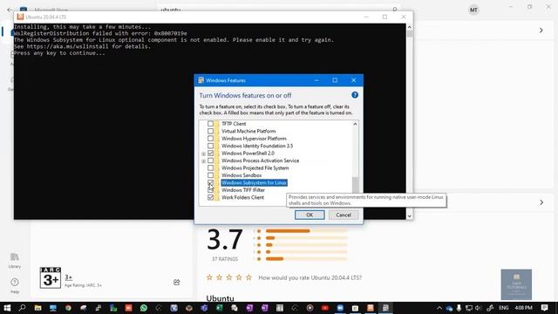The height and width of the screenshot is (314, 558).
Task: Open the 3+ age rating link
Action: pyautogui.click(x=68, y=277)
